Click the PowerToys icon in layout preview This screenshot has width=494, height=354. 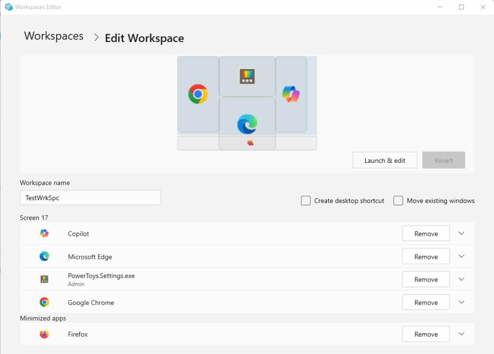click(x=247, y=76)
